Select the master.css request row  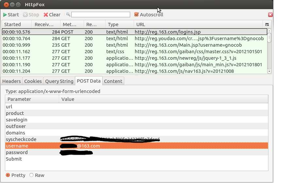134,52
